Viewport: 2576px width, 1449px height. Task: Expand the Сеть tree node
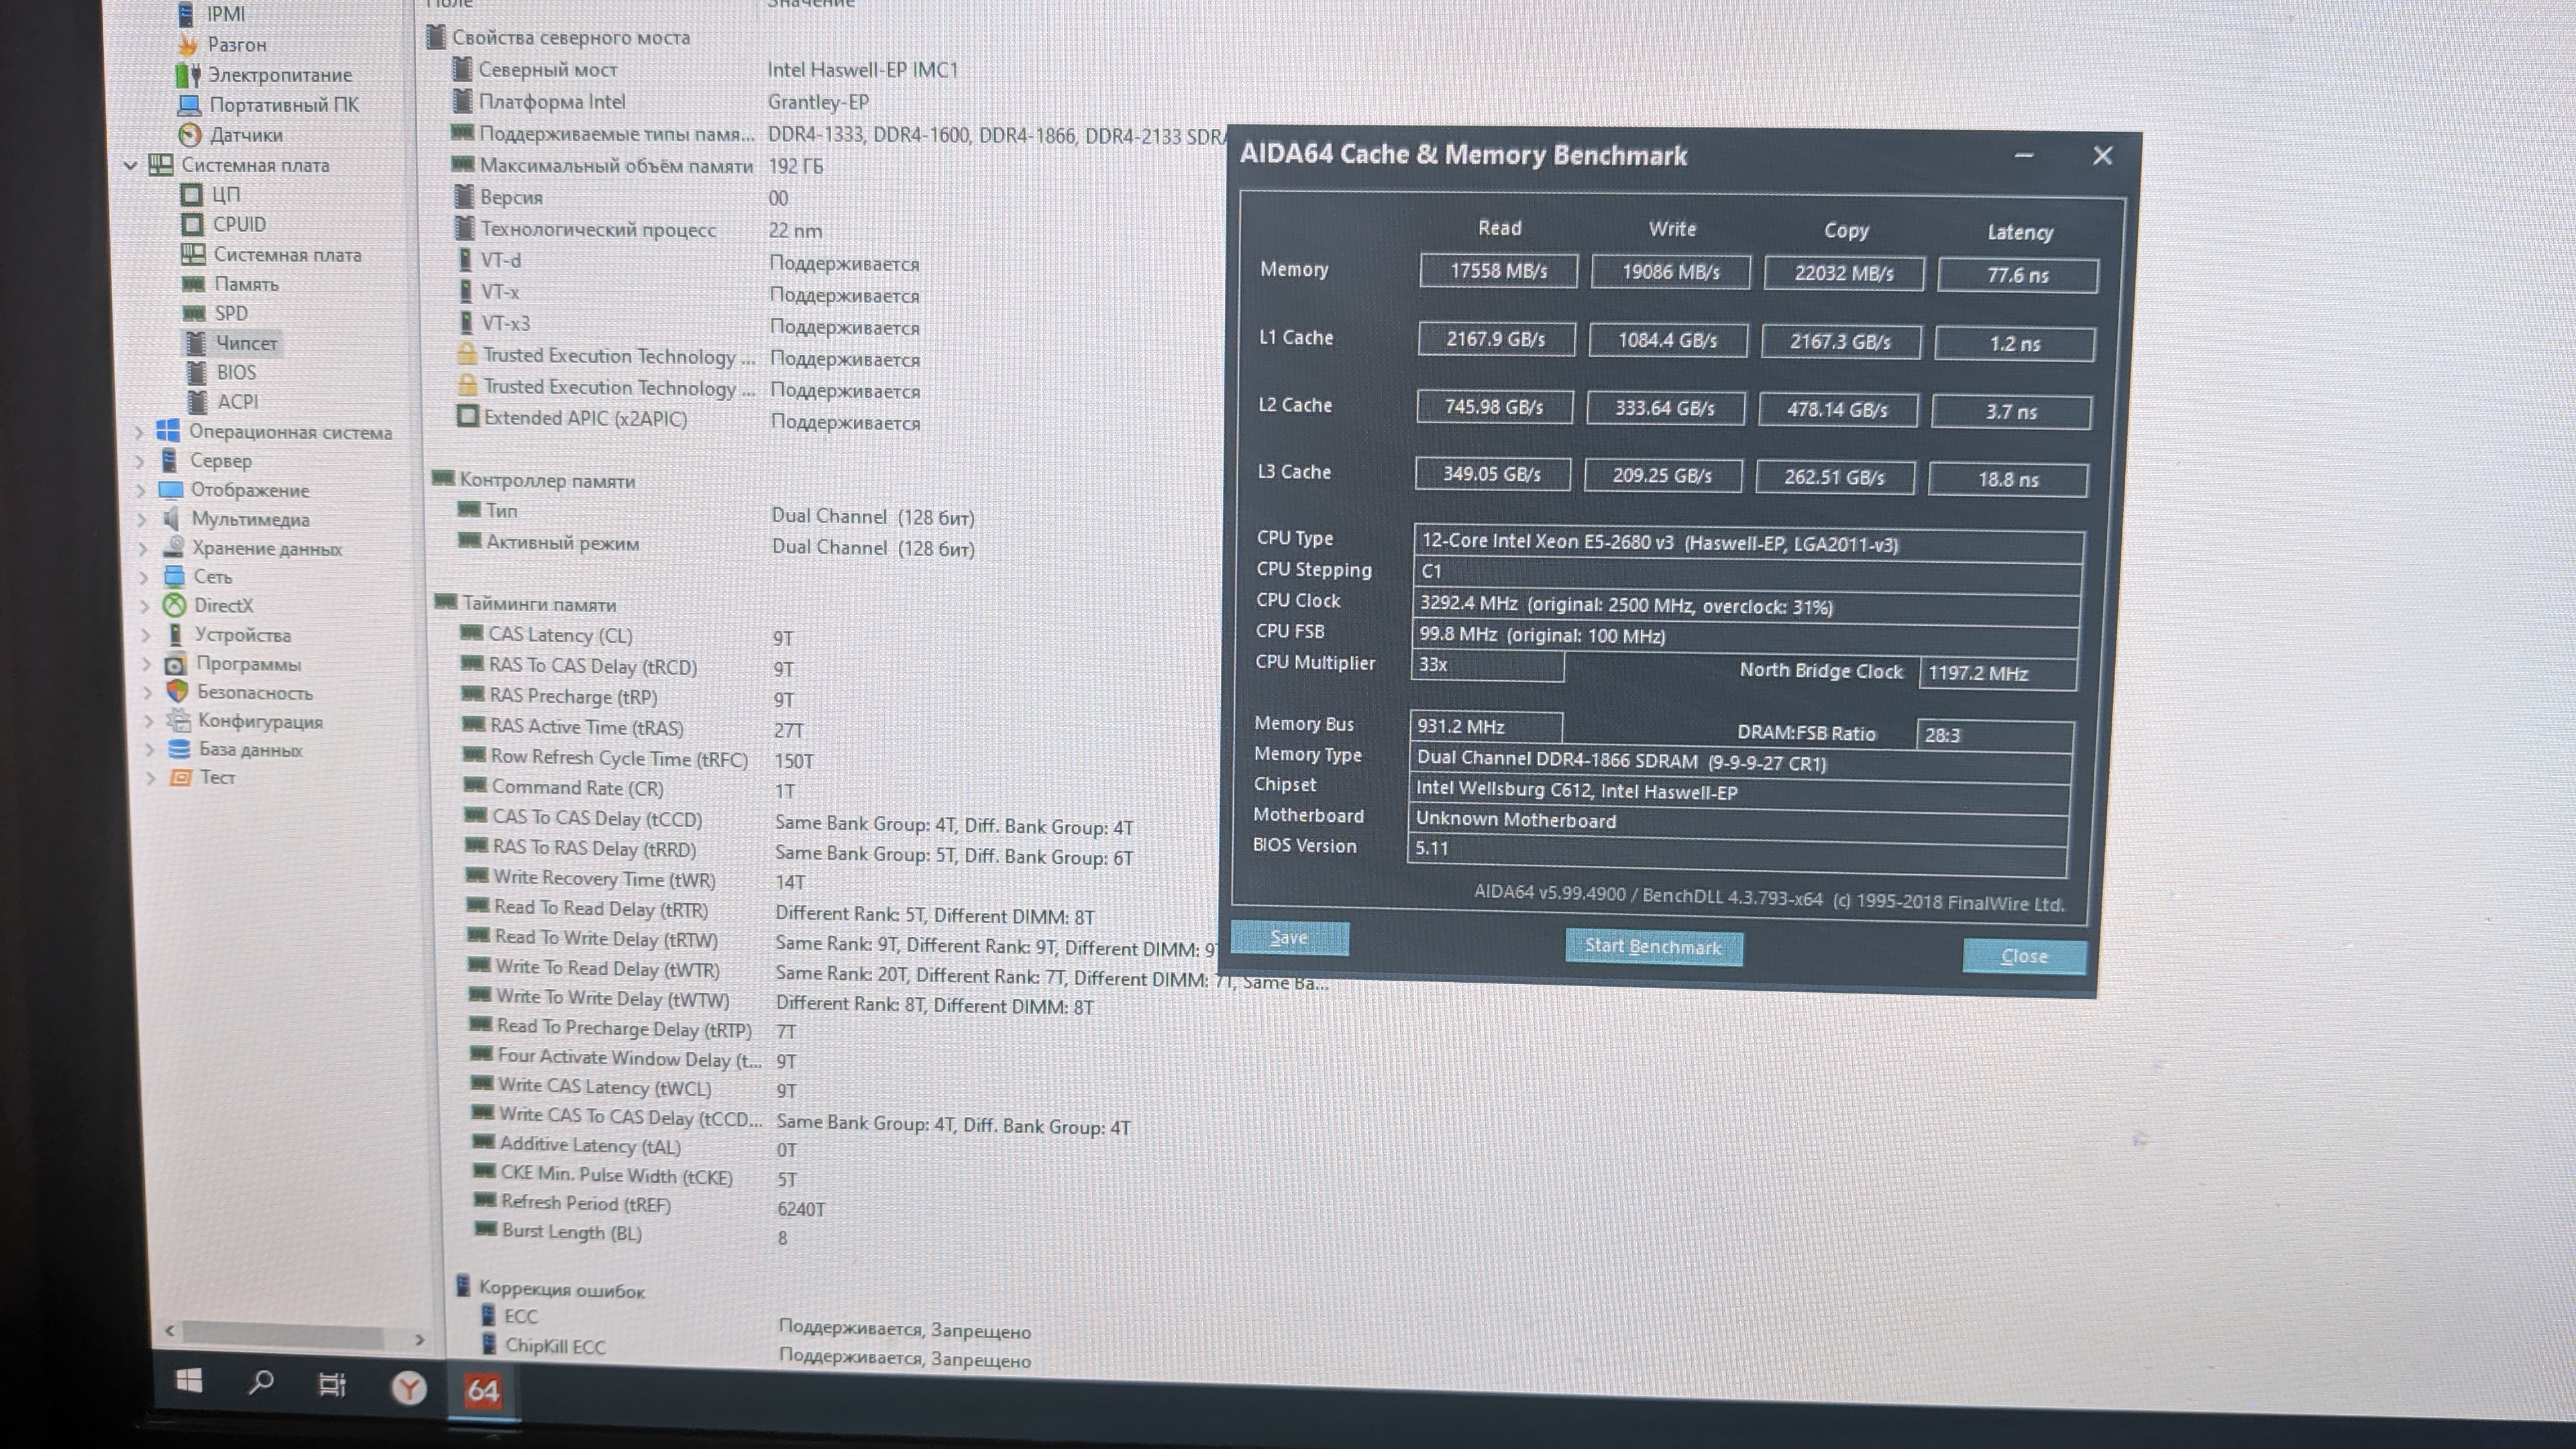click(144, 577)
